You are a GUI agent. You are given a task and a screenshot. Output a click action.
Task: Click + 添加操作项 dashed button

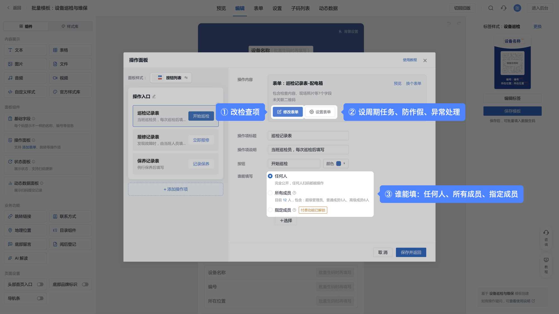176,189
